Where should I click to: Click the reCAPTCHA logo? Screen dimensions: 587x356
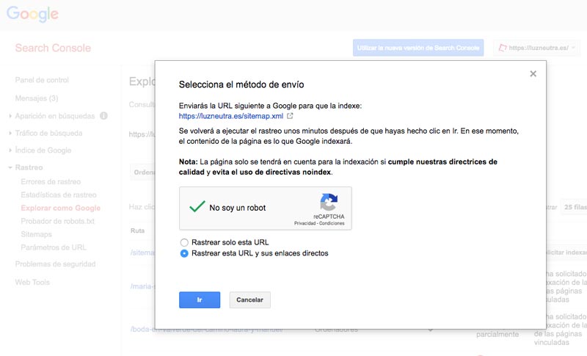[329, 202]
